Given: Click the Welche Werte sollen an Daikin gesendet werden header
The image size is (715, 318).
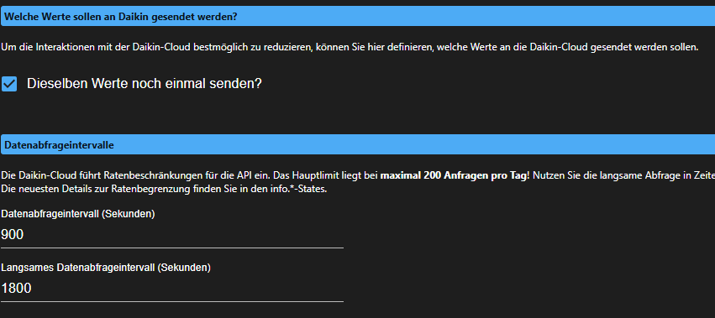Looking at the screenshot, I should 358,17.
